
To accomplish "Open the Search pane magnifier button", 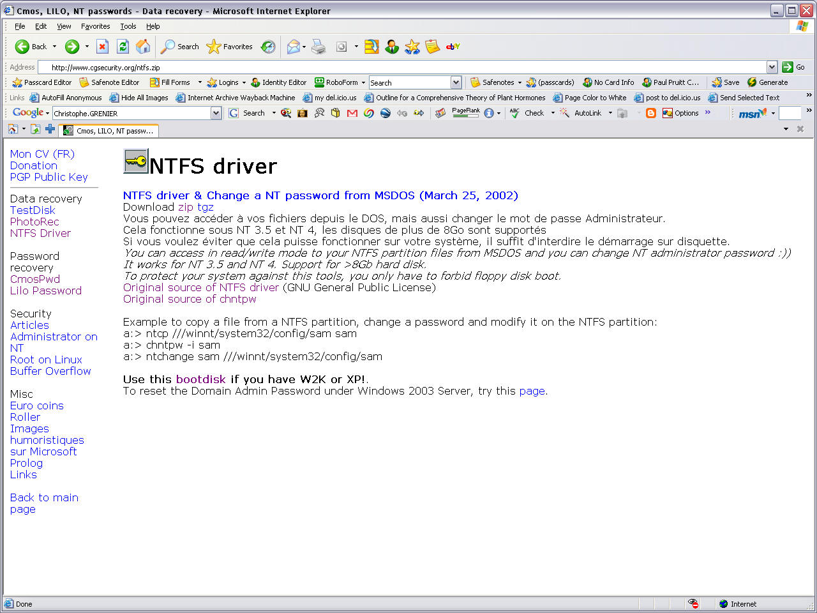I will pos(179,47).
